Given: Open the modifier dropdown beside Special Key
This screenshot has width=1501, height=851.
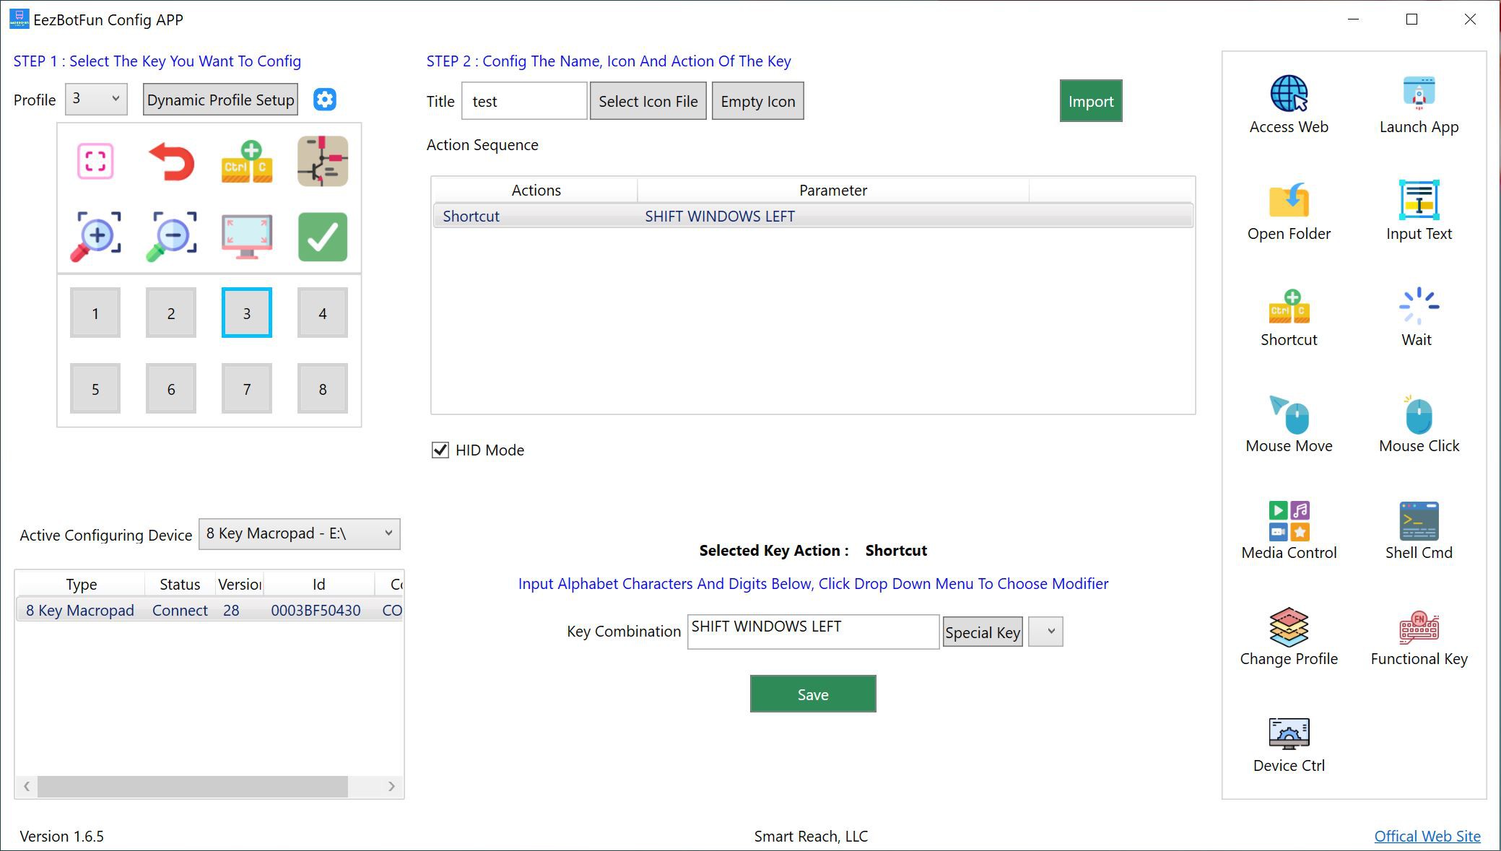Looking at the screenshot, I should coord(1045,632).
